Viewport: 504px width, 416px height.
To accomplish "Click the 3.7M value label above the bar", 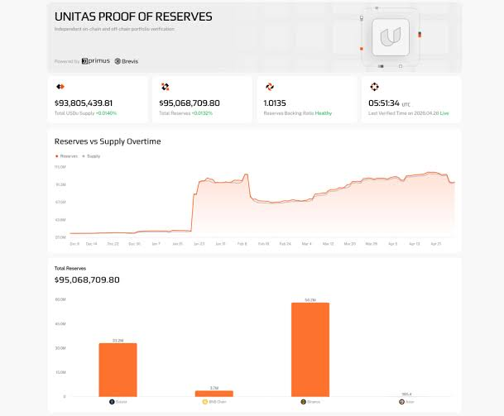I will [214, 388].
